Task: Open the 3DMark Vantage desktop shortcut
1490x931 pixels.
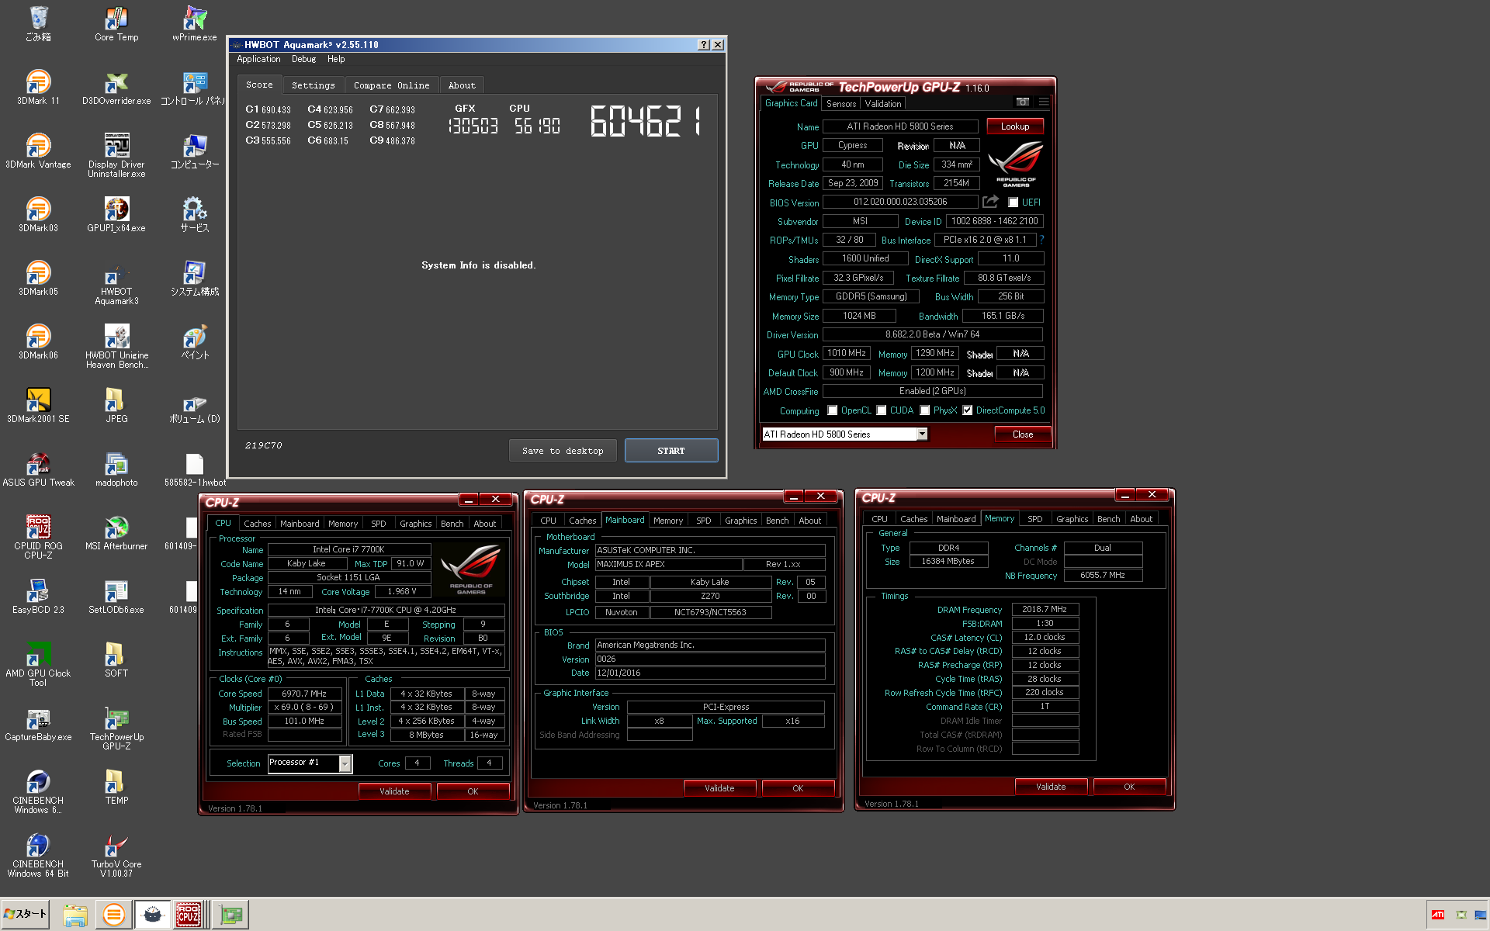Action: pos(38,151)
